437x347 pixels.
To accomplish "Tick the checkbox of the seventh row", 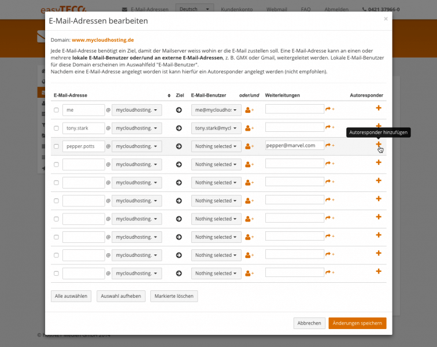I will click(x=56, y=219).
